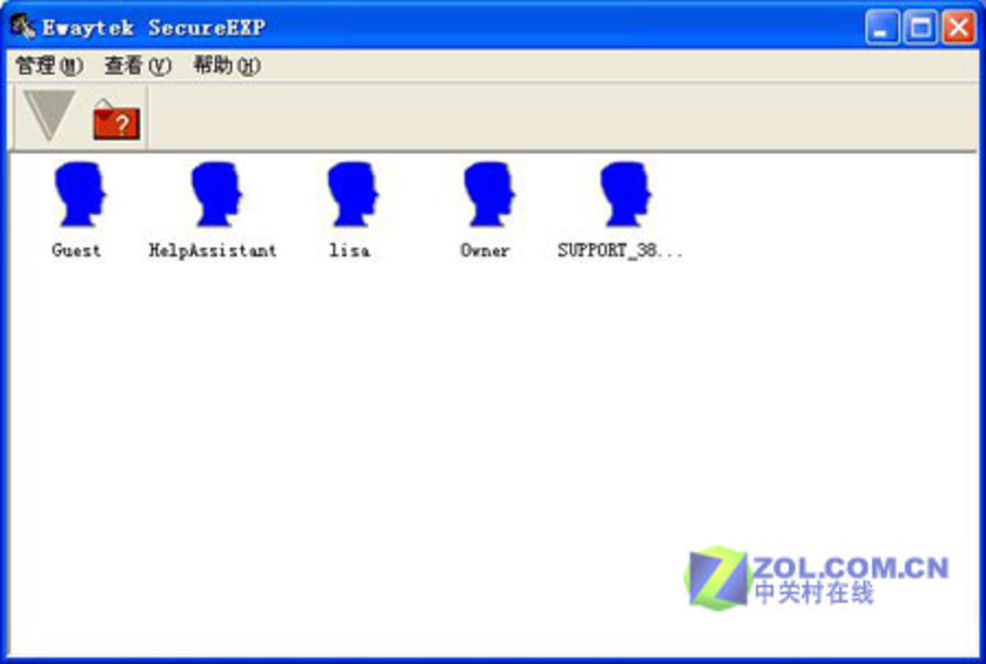Click the Owner name label
Viewport: 986px width, 664px height.
(485, 251)
